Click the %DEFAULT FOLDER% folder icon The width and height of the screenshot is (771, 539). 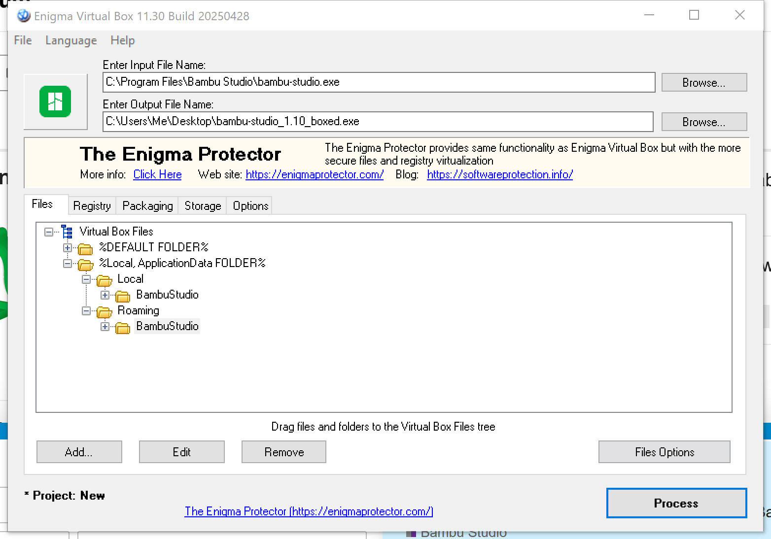[x=85, y=248]
